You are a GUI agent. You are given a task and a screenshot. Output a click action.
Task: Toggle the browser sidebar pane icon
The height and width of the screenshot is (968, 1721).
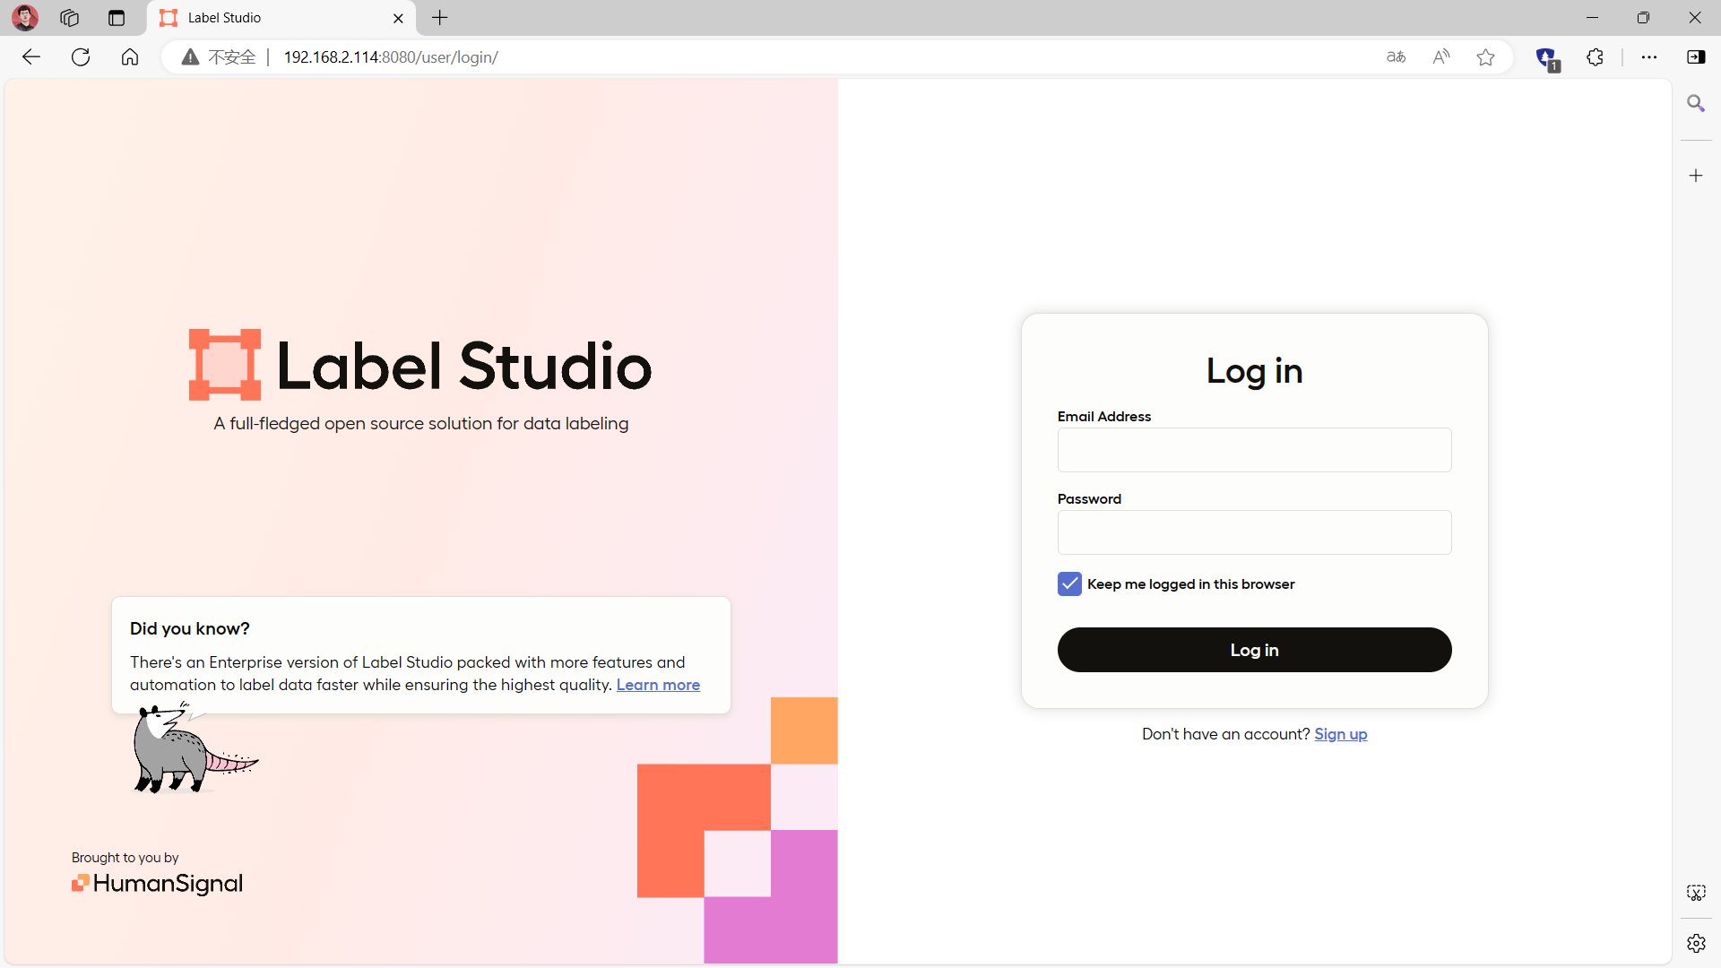[1696, 57]
